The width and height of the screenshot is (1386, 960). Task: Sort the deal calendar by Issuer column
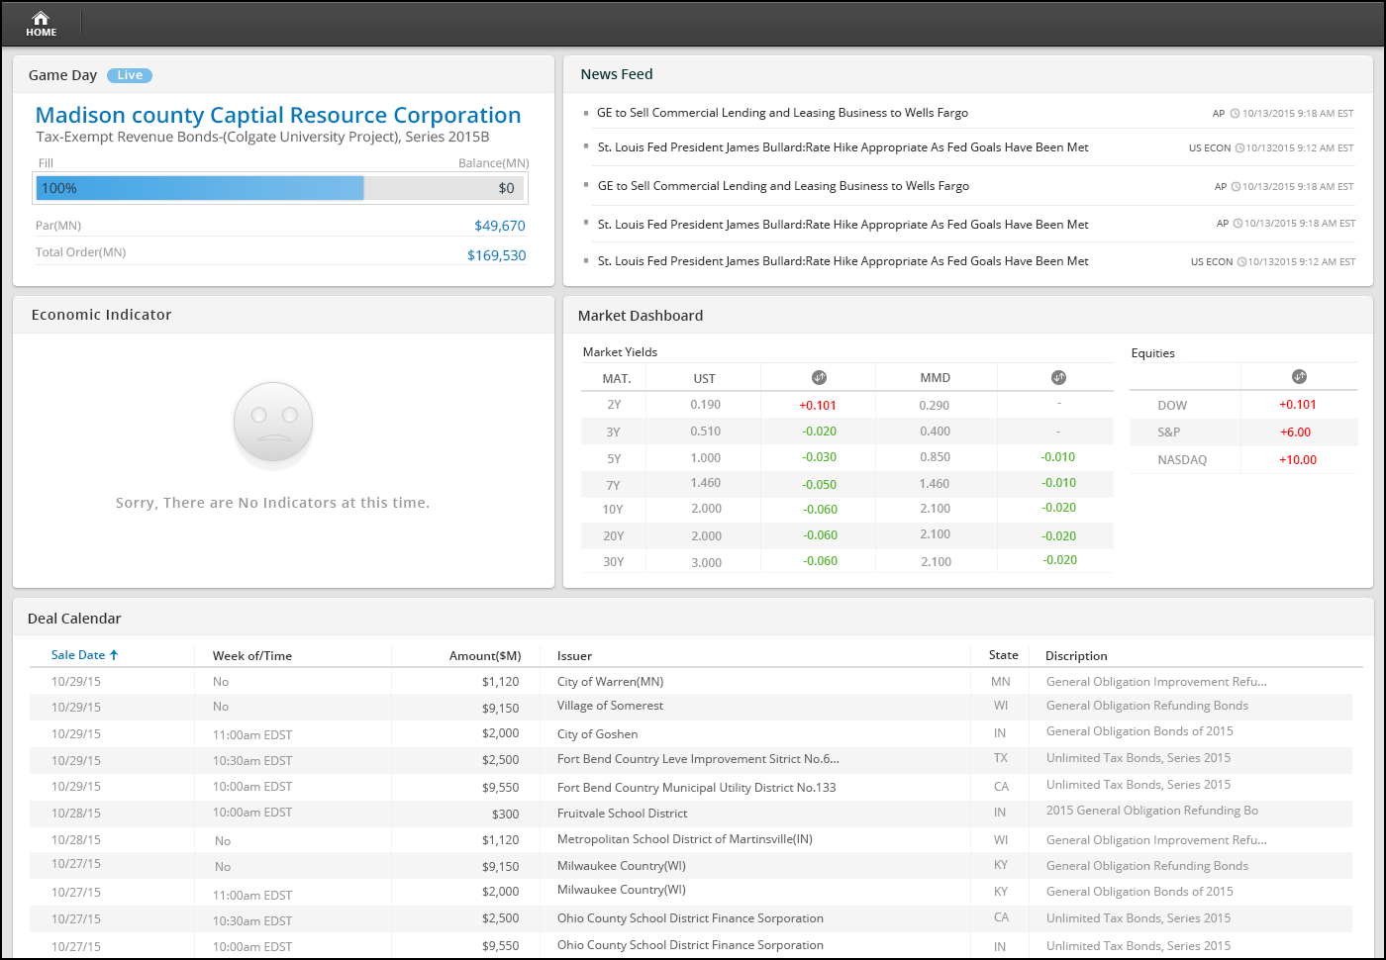coord(574,656)
